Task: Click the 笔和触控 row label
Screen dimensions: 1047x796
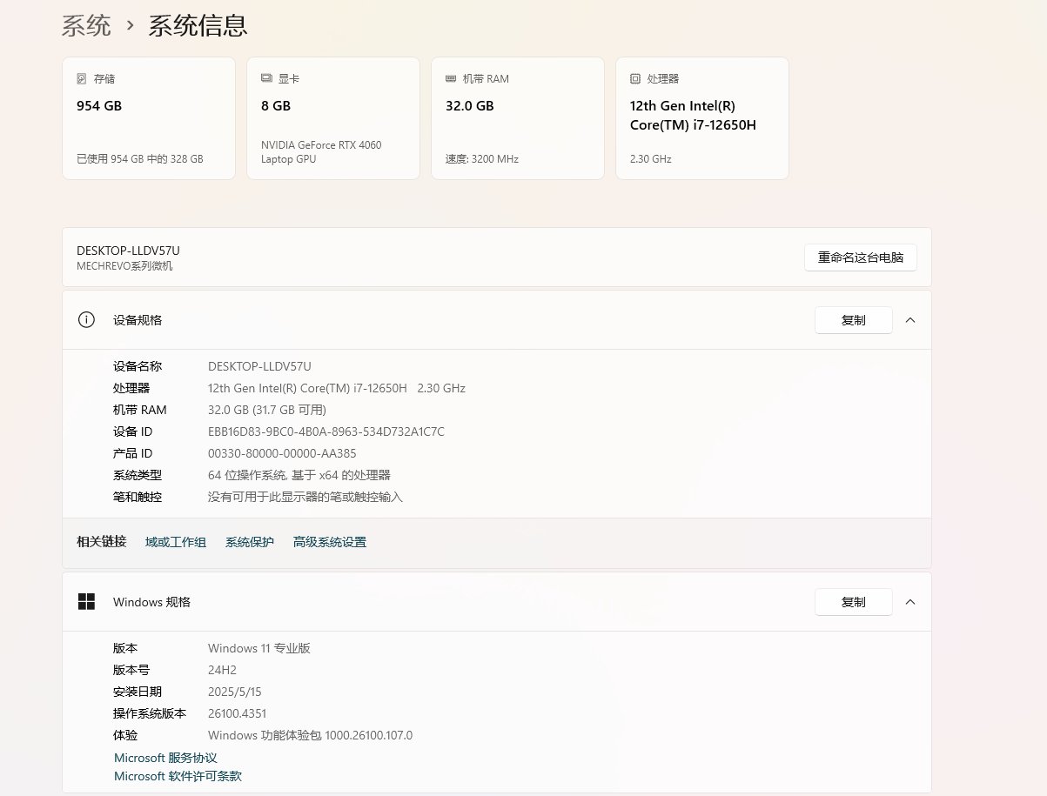Action: pos(138,497)
